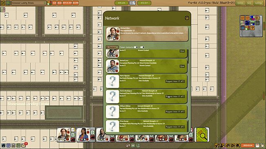Select Michael Allen's character card in bottom bar

coord(64,135)
